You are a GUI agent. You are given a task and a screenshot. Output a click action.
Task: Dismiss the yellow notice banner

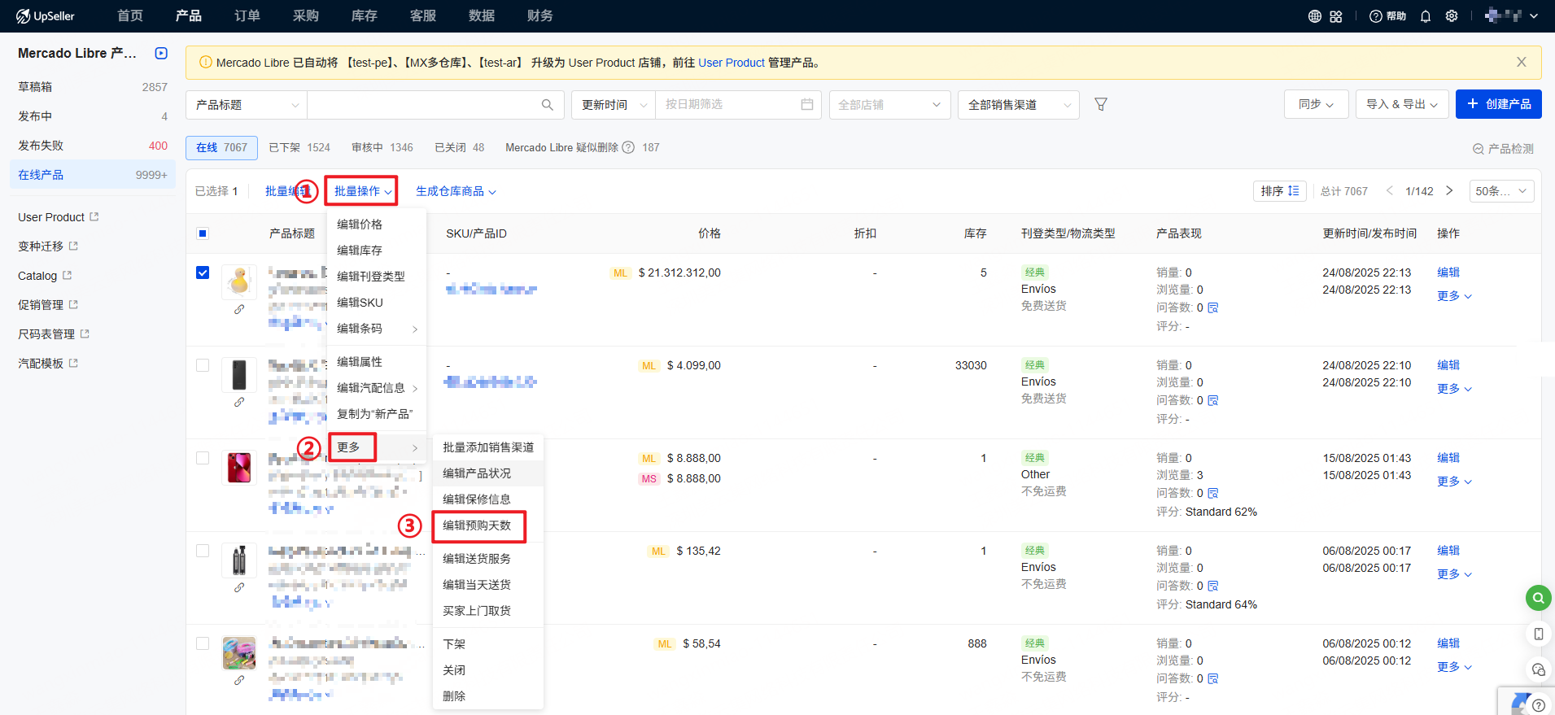coord(1521,63)
